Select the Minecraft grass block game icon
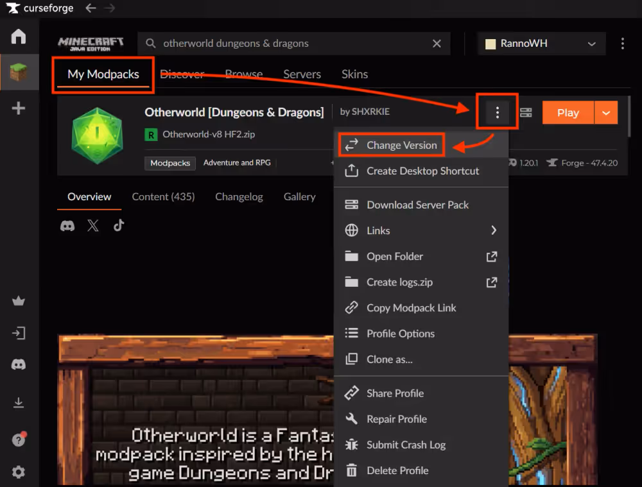 19,72
